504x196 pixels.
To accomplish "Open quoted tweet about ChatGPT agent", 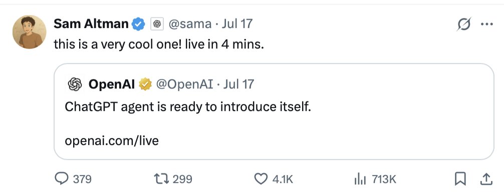I will click(274, 111).
